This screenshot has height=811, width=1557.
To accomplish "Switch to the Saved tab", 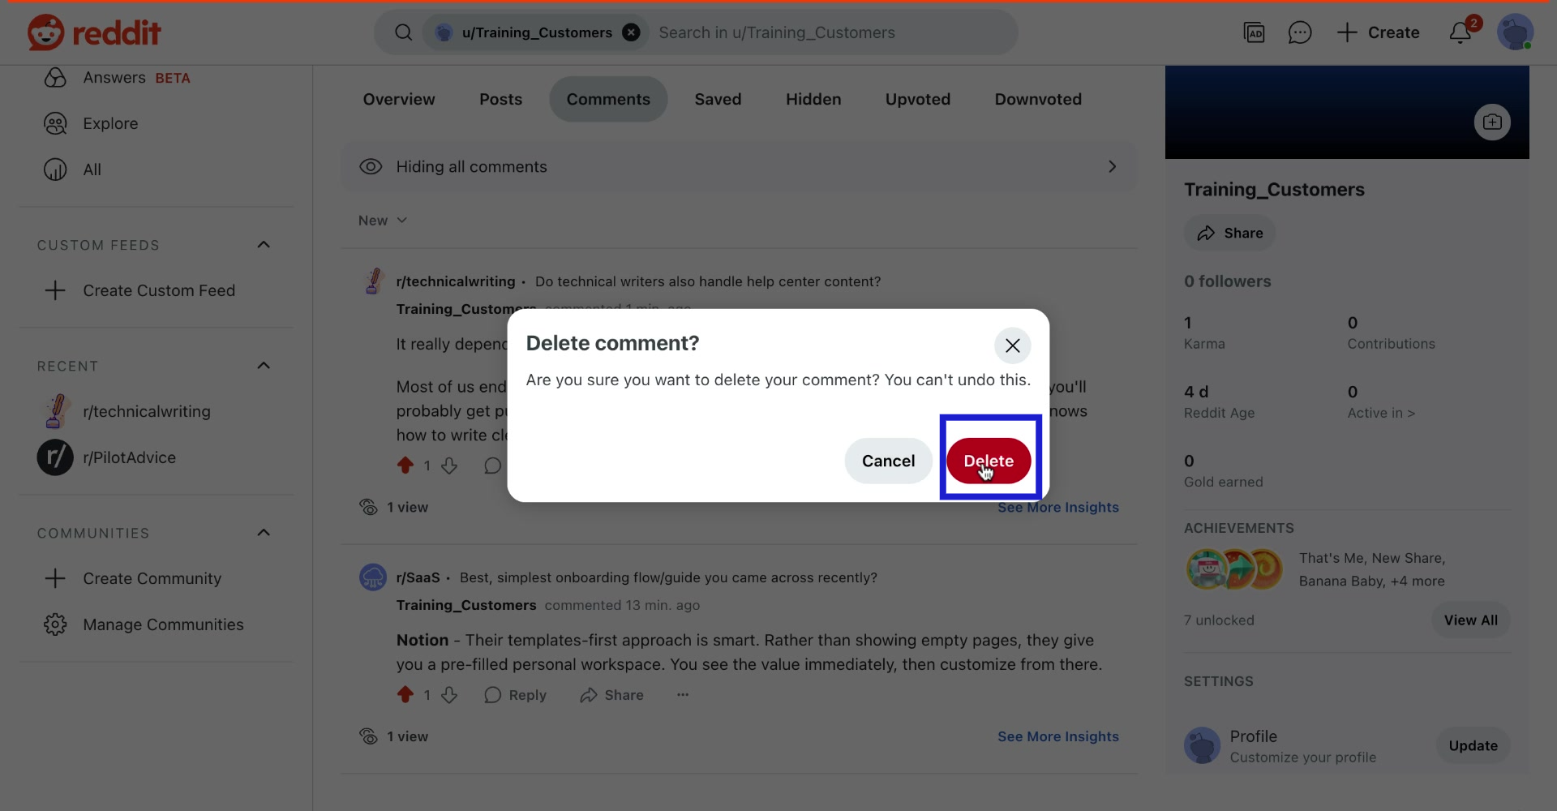I will [x=718, y=99].
